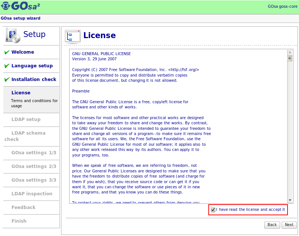
Task: Open the Language setup step
Action: pos(32,66)
